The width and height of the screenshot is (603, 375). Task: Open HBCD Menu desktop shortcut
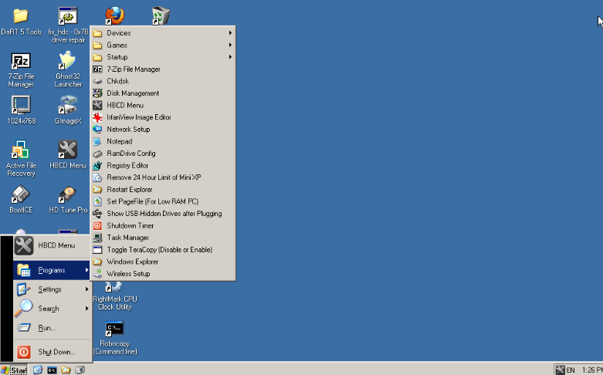68,155
